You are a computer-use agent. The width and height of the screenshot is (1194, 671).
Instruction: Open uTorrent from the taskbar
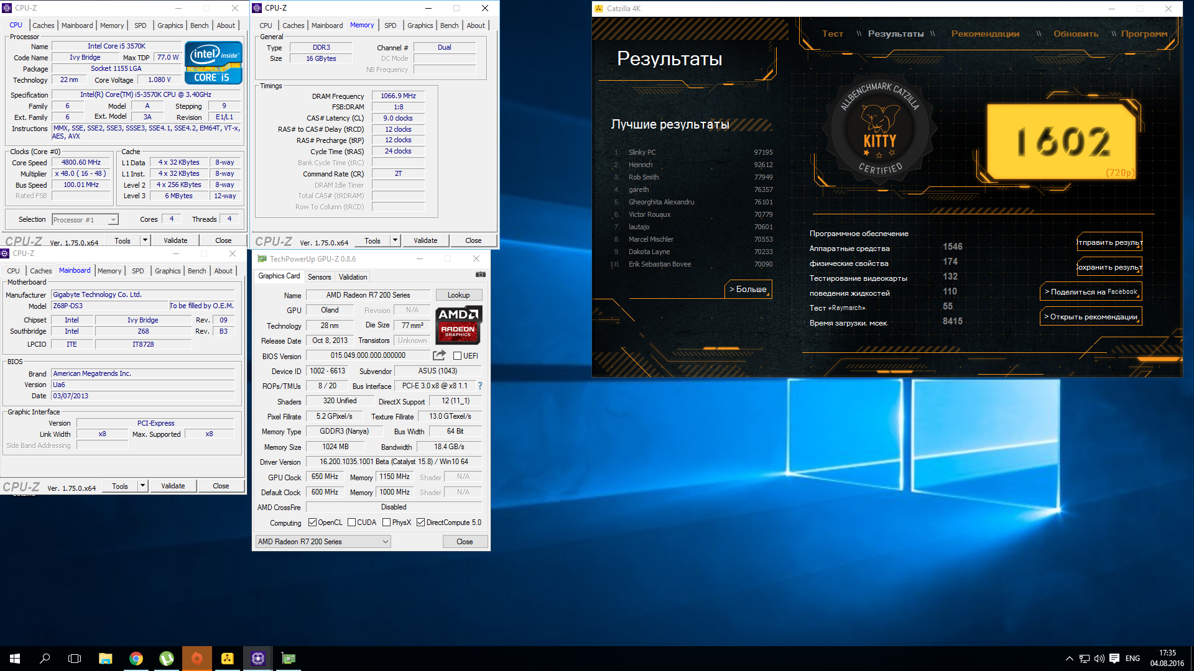click(166, 659)
